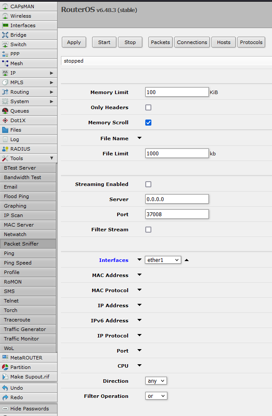Viewport: 272px width, 416px height.
Task: Open the ether1 interface dropdown
Action: coord(163,260)
